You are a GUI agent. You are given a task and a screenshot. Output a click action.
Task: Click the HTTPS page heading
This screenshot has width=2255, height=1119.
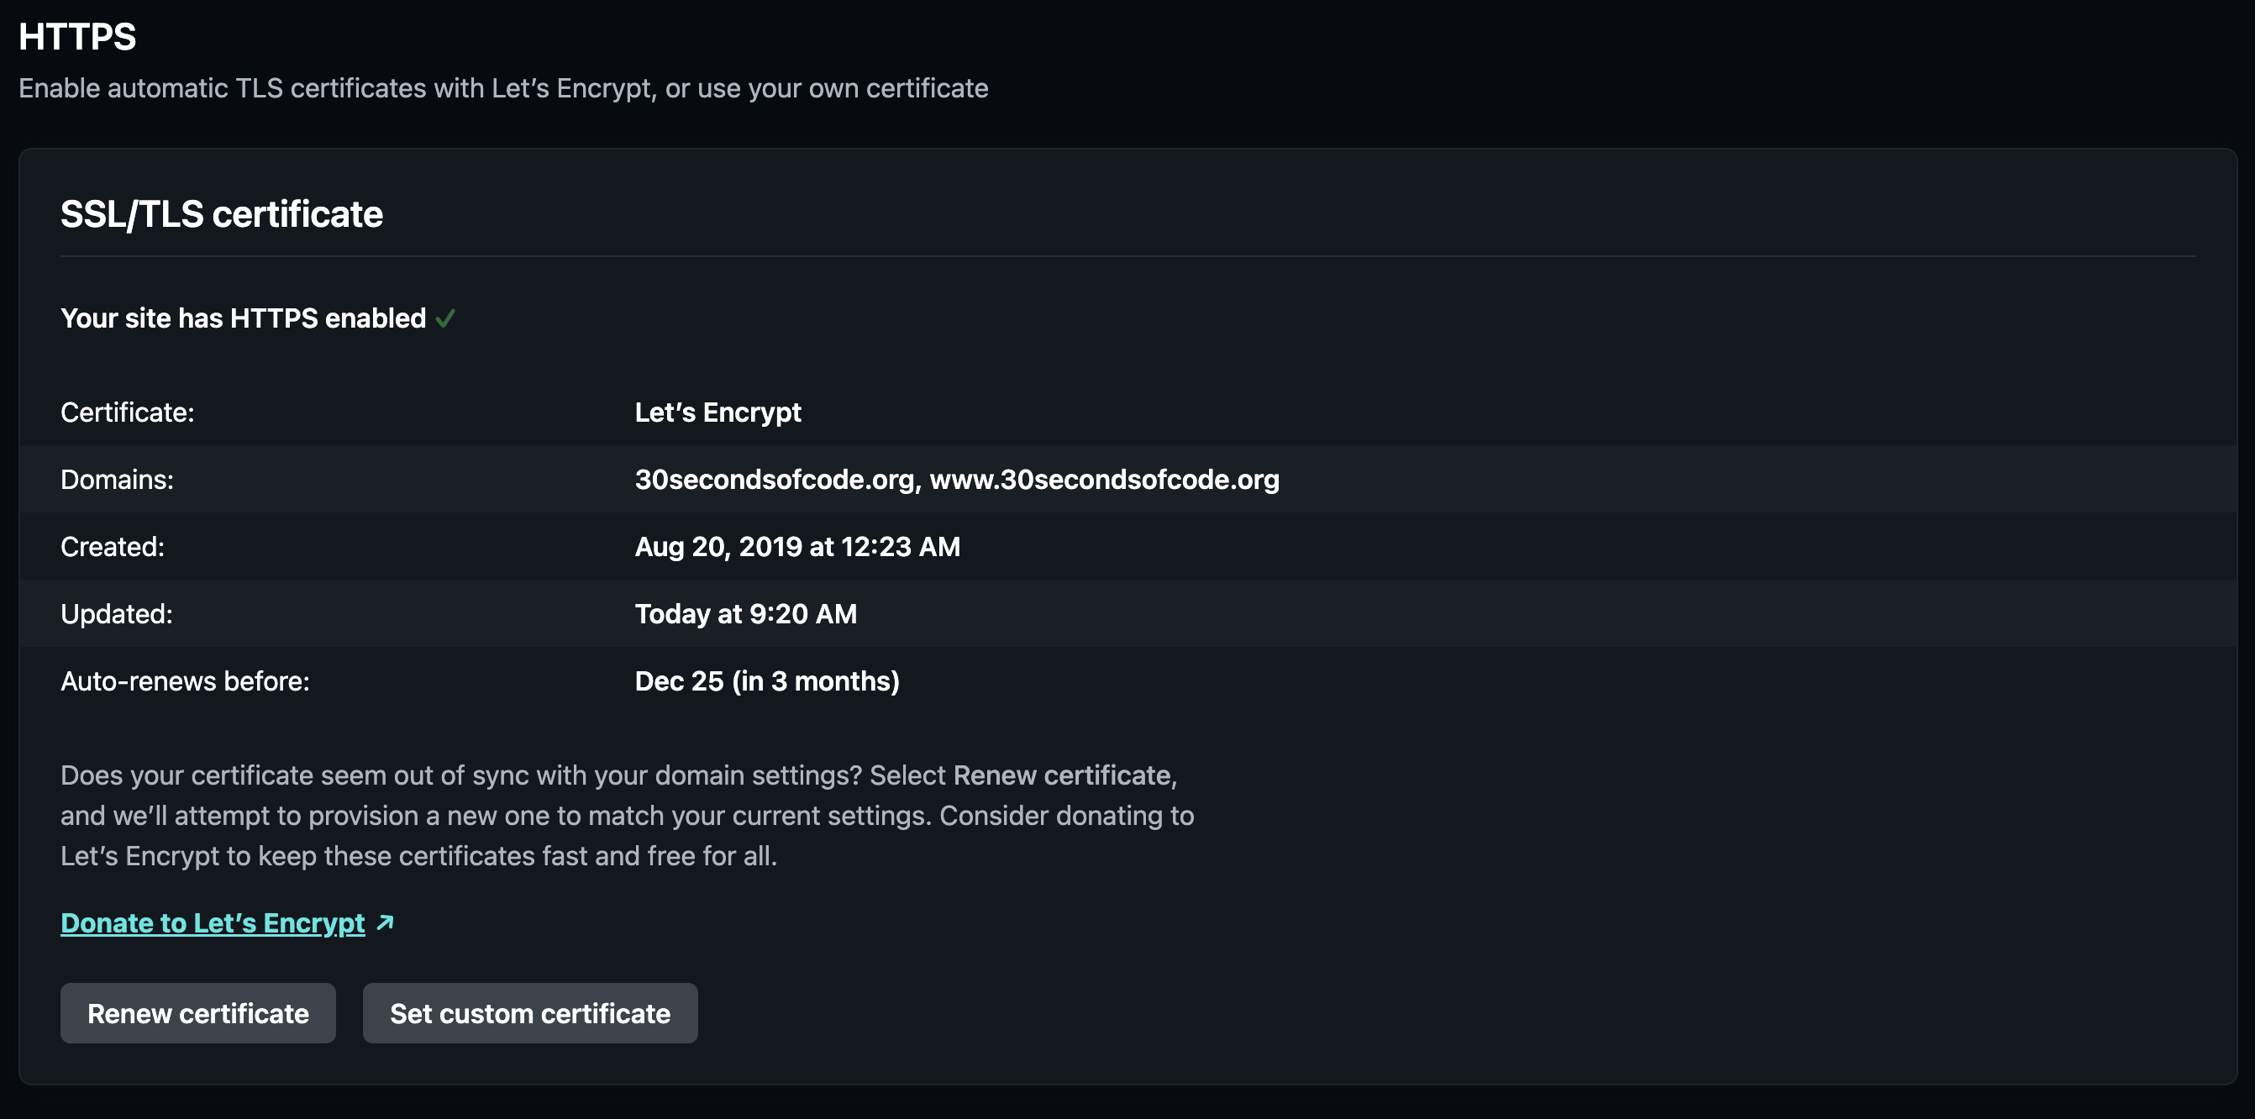[77, 37]
